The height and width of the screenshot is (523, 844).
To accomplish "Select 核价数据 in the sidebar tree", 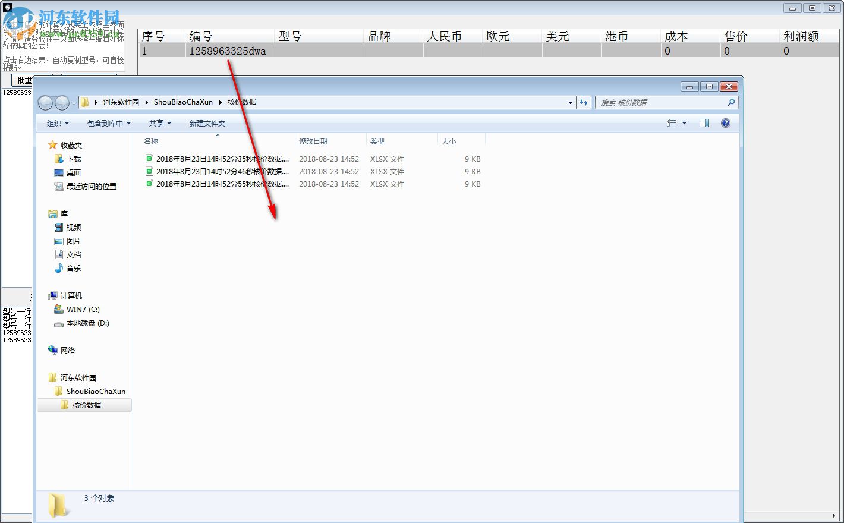I will pos(87,405).
